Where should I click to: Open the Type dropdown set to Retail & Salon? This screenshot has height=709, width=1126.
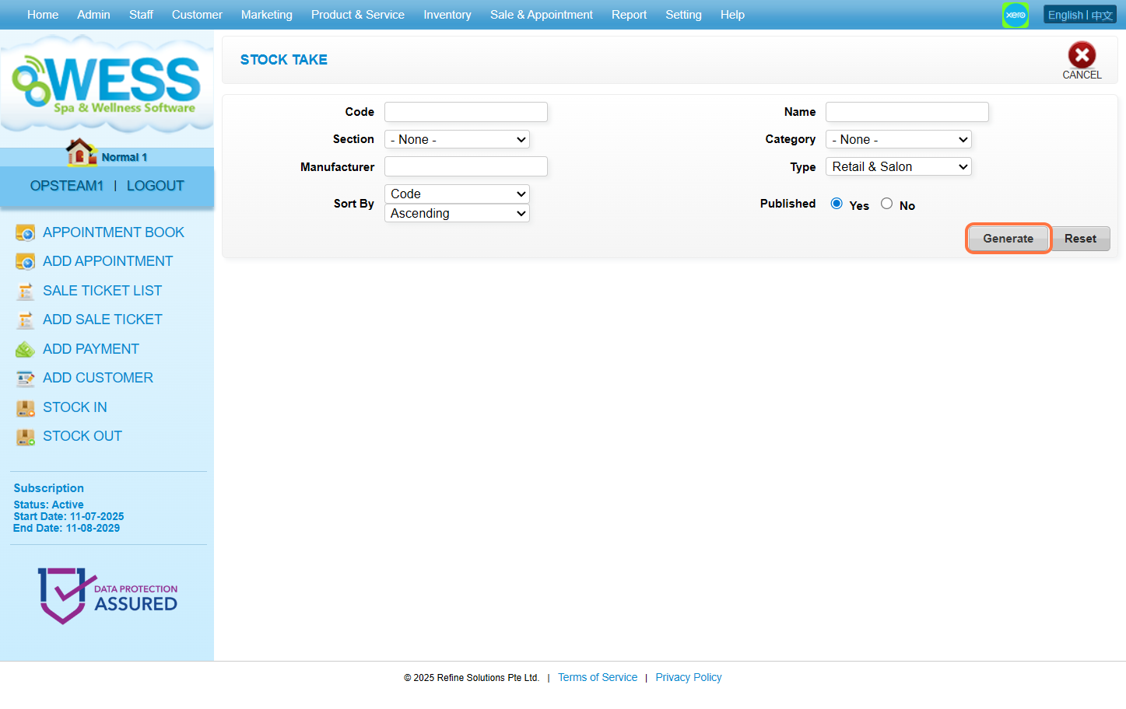[x=898, y=166]
